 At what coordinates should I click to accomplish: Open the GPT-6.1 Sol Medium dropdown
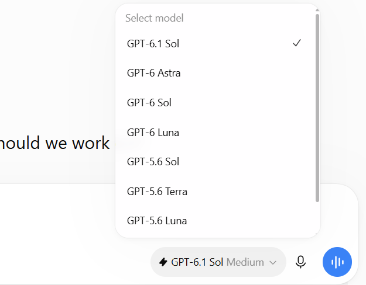218,262
